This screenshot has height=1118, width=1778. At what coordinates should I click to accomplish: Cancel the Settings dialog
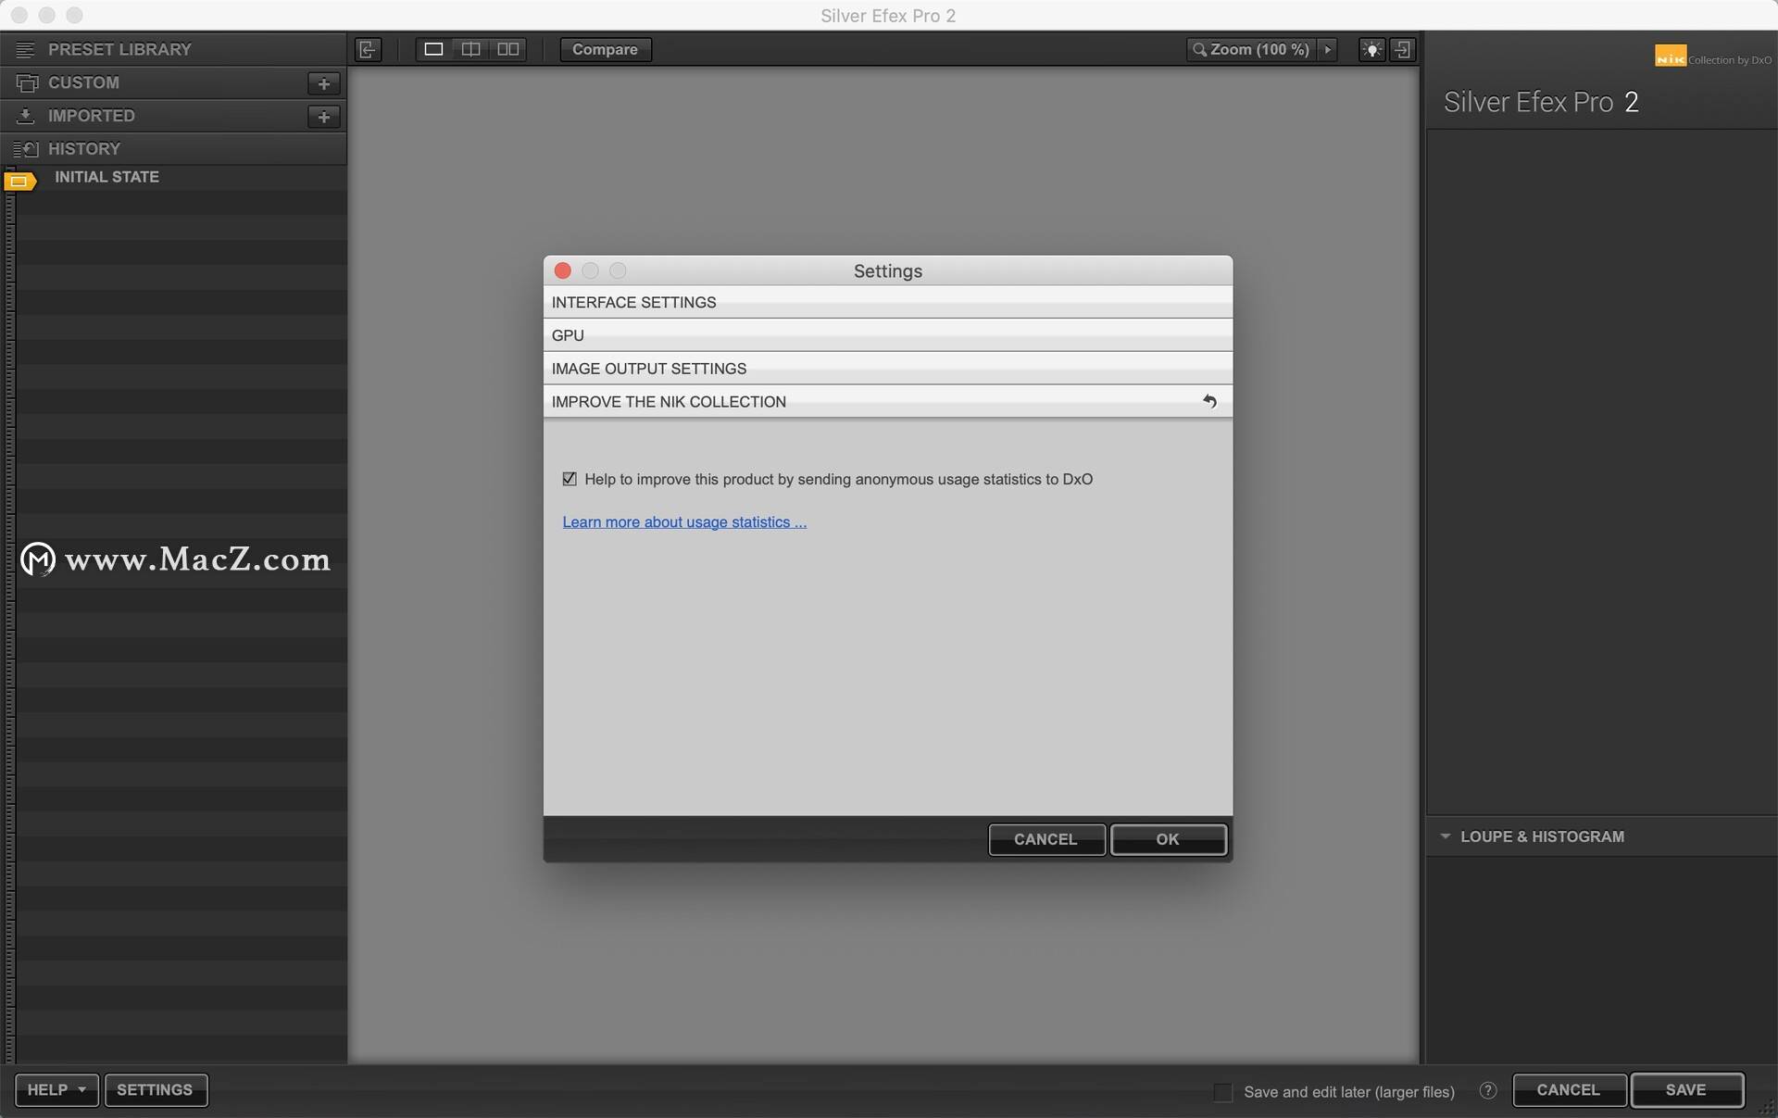[1046, 839]
